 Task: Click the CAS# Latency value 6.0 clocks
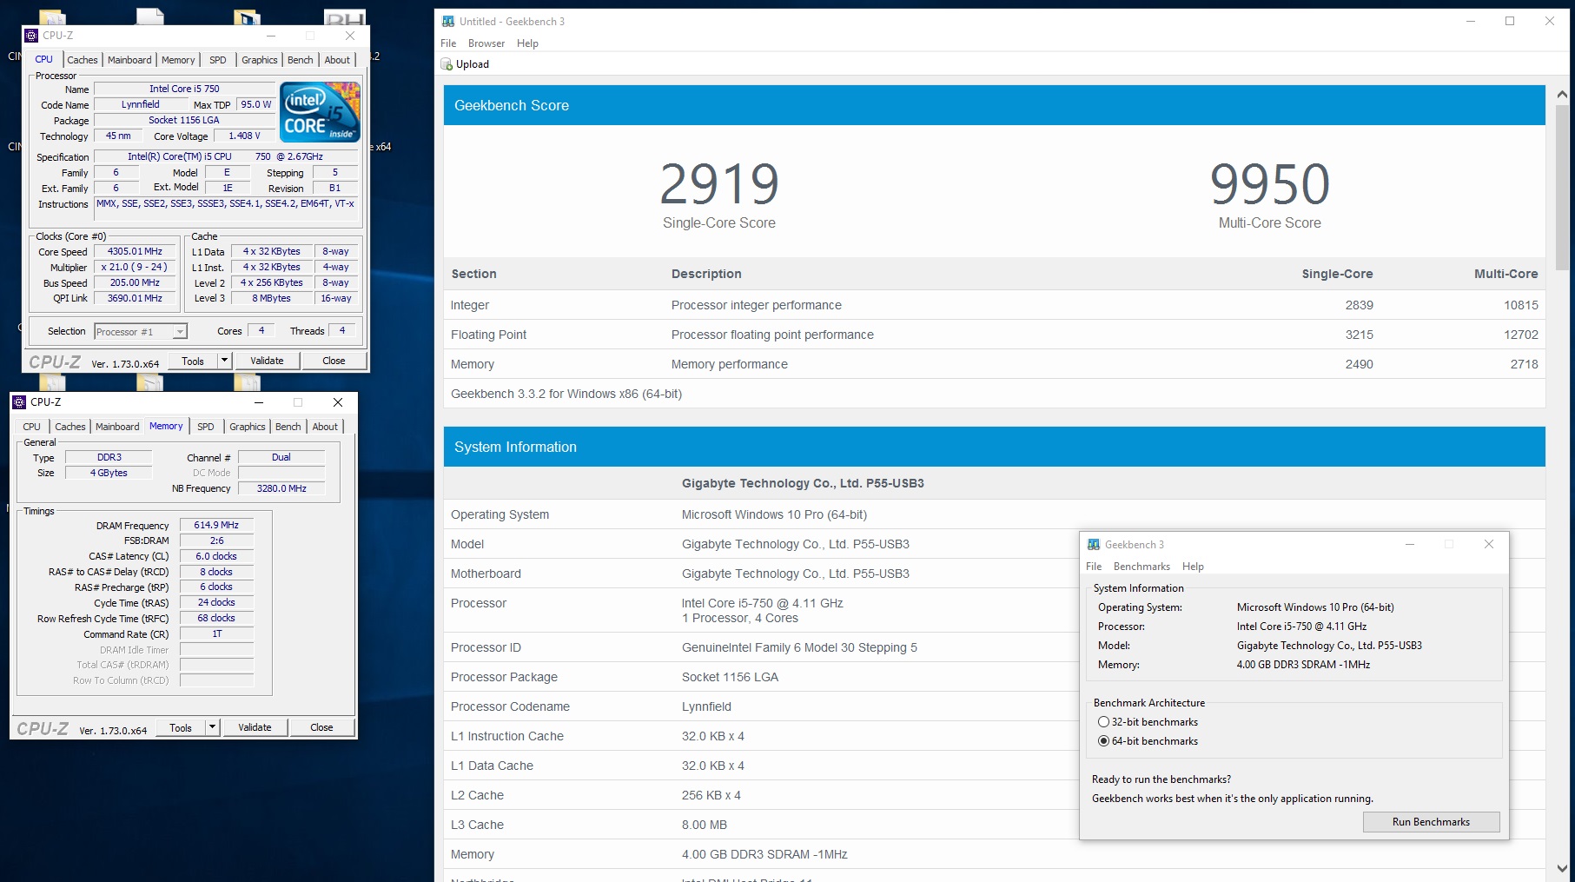pyautogui.click(x=216, y=556)
